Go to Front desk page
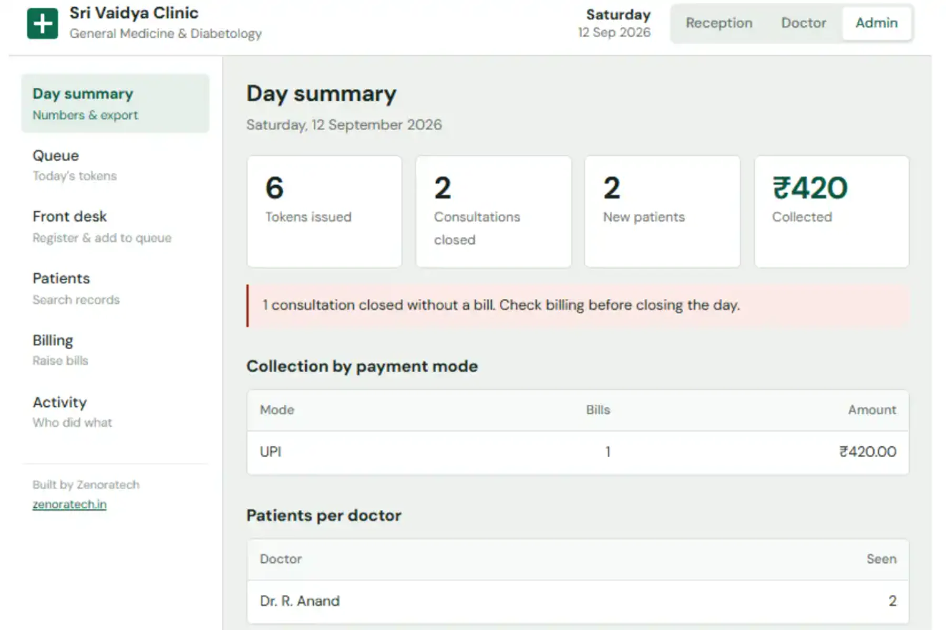Image resolution: width=946 pixels, height=630 pixels. (x=115, y=227)
